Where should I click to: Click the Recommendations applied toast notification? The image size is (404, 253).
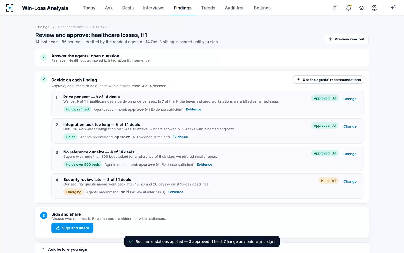pos(202,241)
